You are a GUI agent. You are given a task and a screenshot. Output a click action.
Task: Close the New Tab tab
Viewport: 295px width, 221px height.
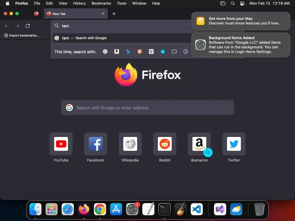(103, 14)
